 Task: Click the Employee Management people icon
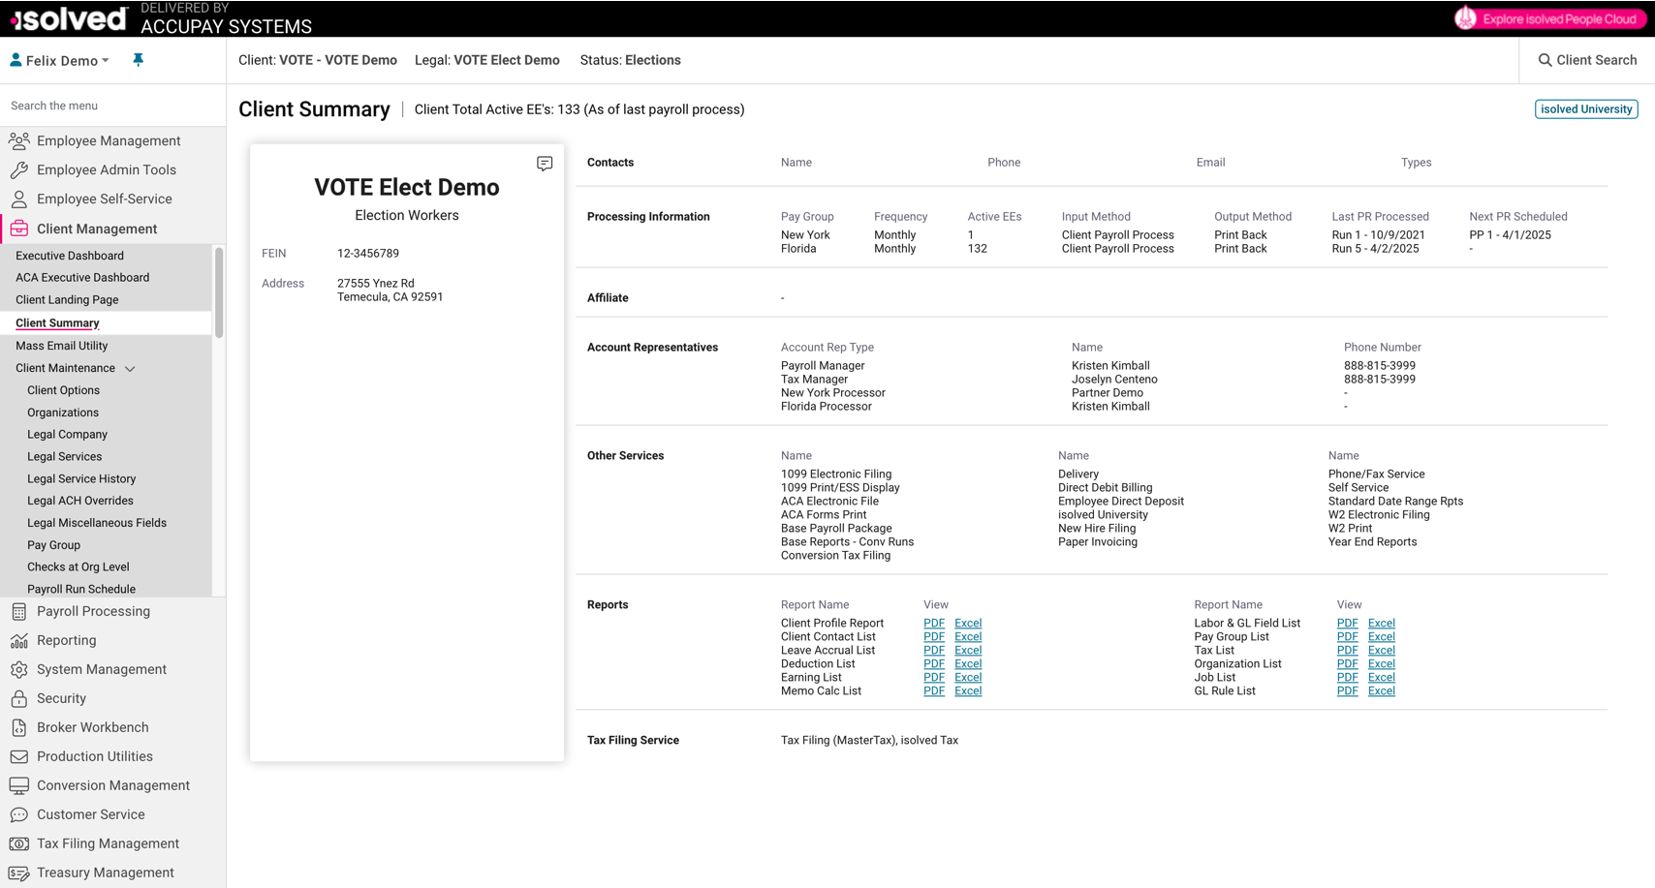point(19,141)
